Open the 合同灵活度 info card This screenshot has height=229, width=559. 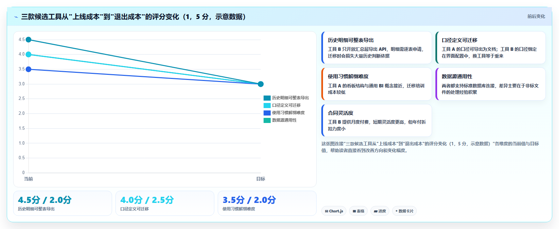click(x=377, y=120)
